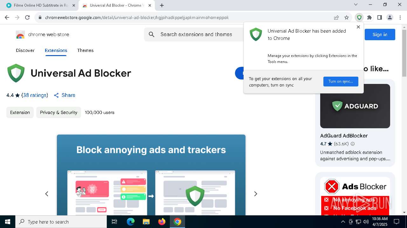
Task: Click the Sign in button
Action: point(380,35)
